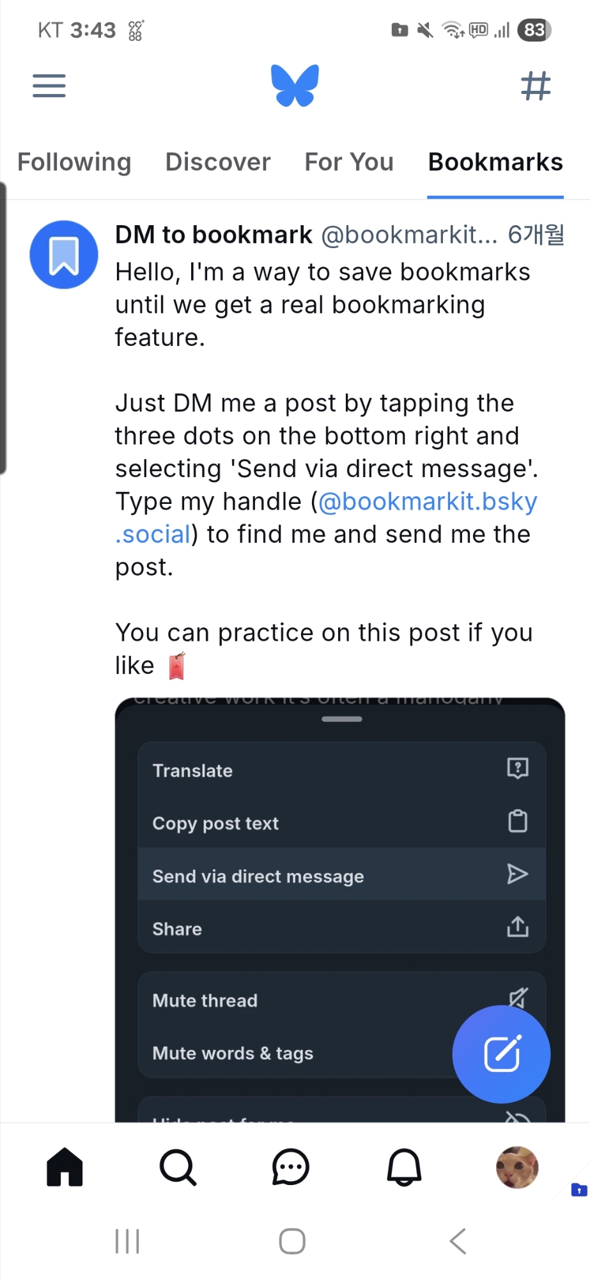
Task: Tap the compose new post button
Action: pos(501,1054)
